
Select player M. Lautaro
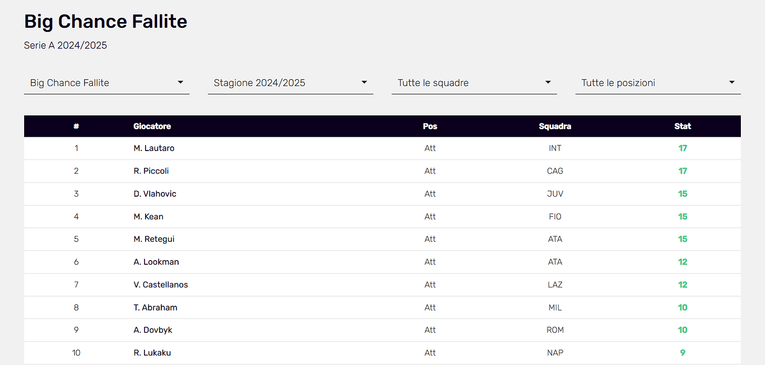(x=154, y=148)
